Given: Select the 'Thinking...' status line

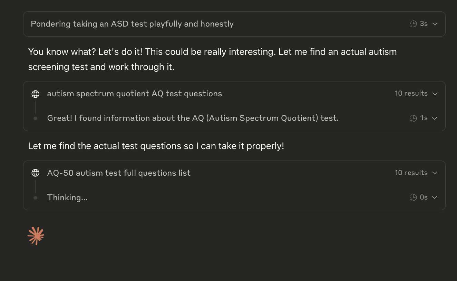Looking at the screenshot, I should pos(67,197).
